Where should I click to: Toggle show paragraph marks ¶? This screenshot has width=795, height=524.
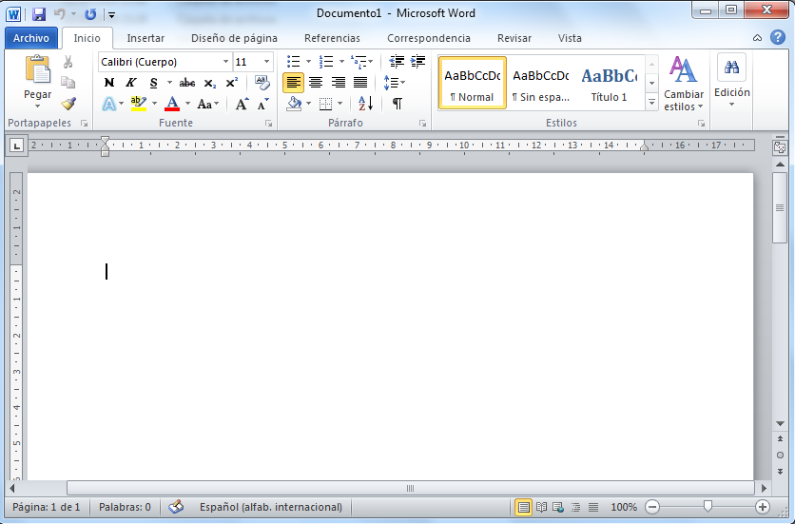coord(397,104)
